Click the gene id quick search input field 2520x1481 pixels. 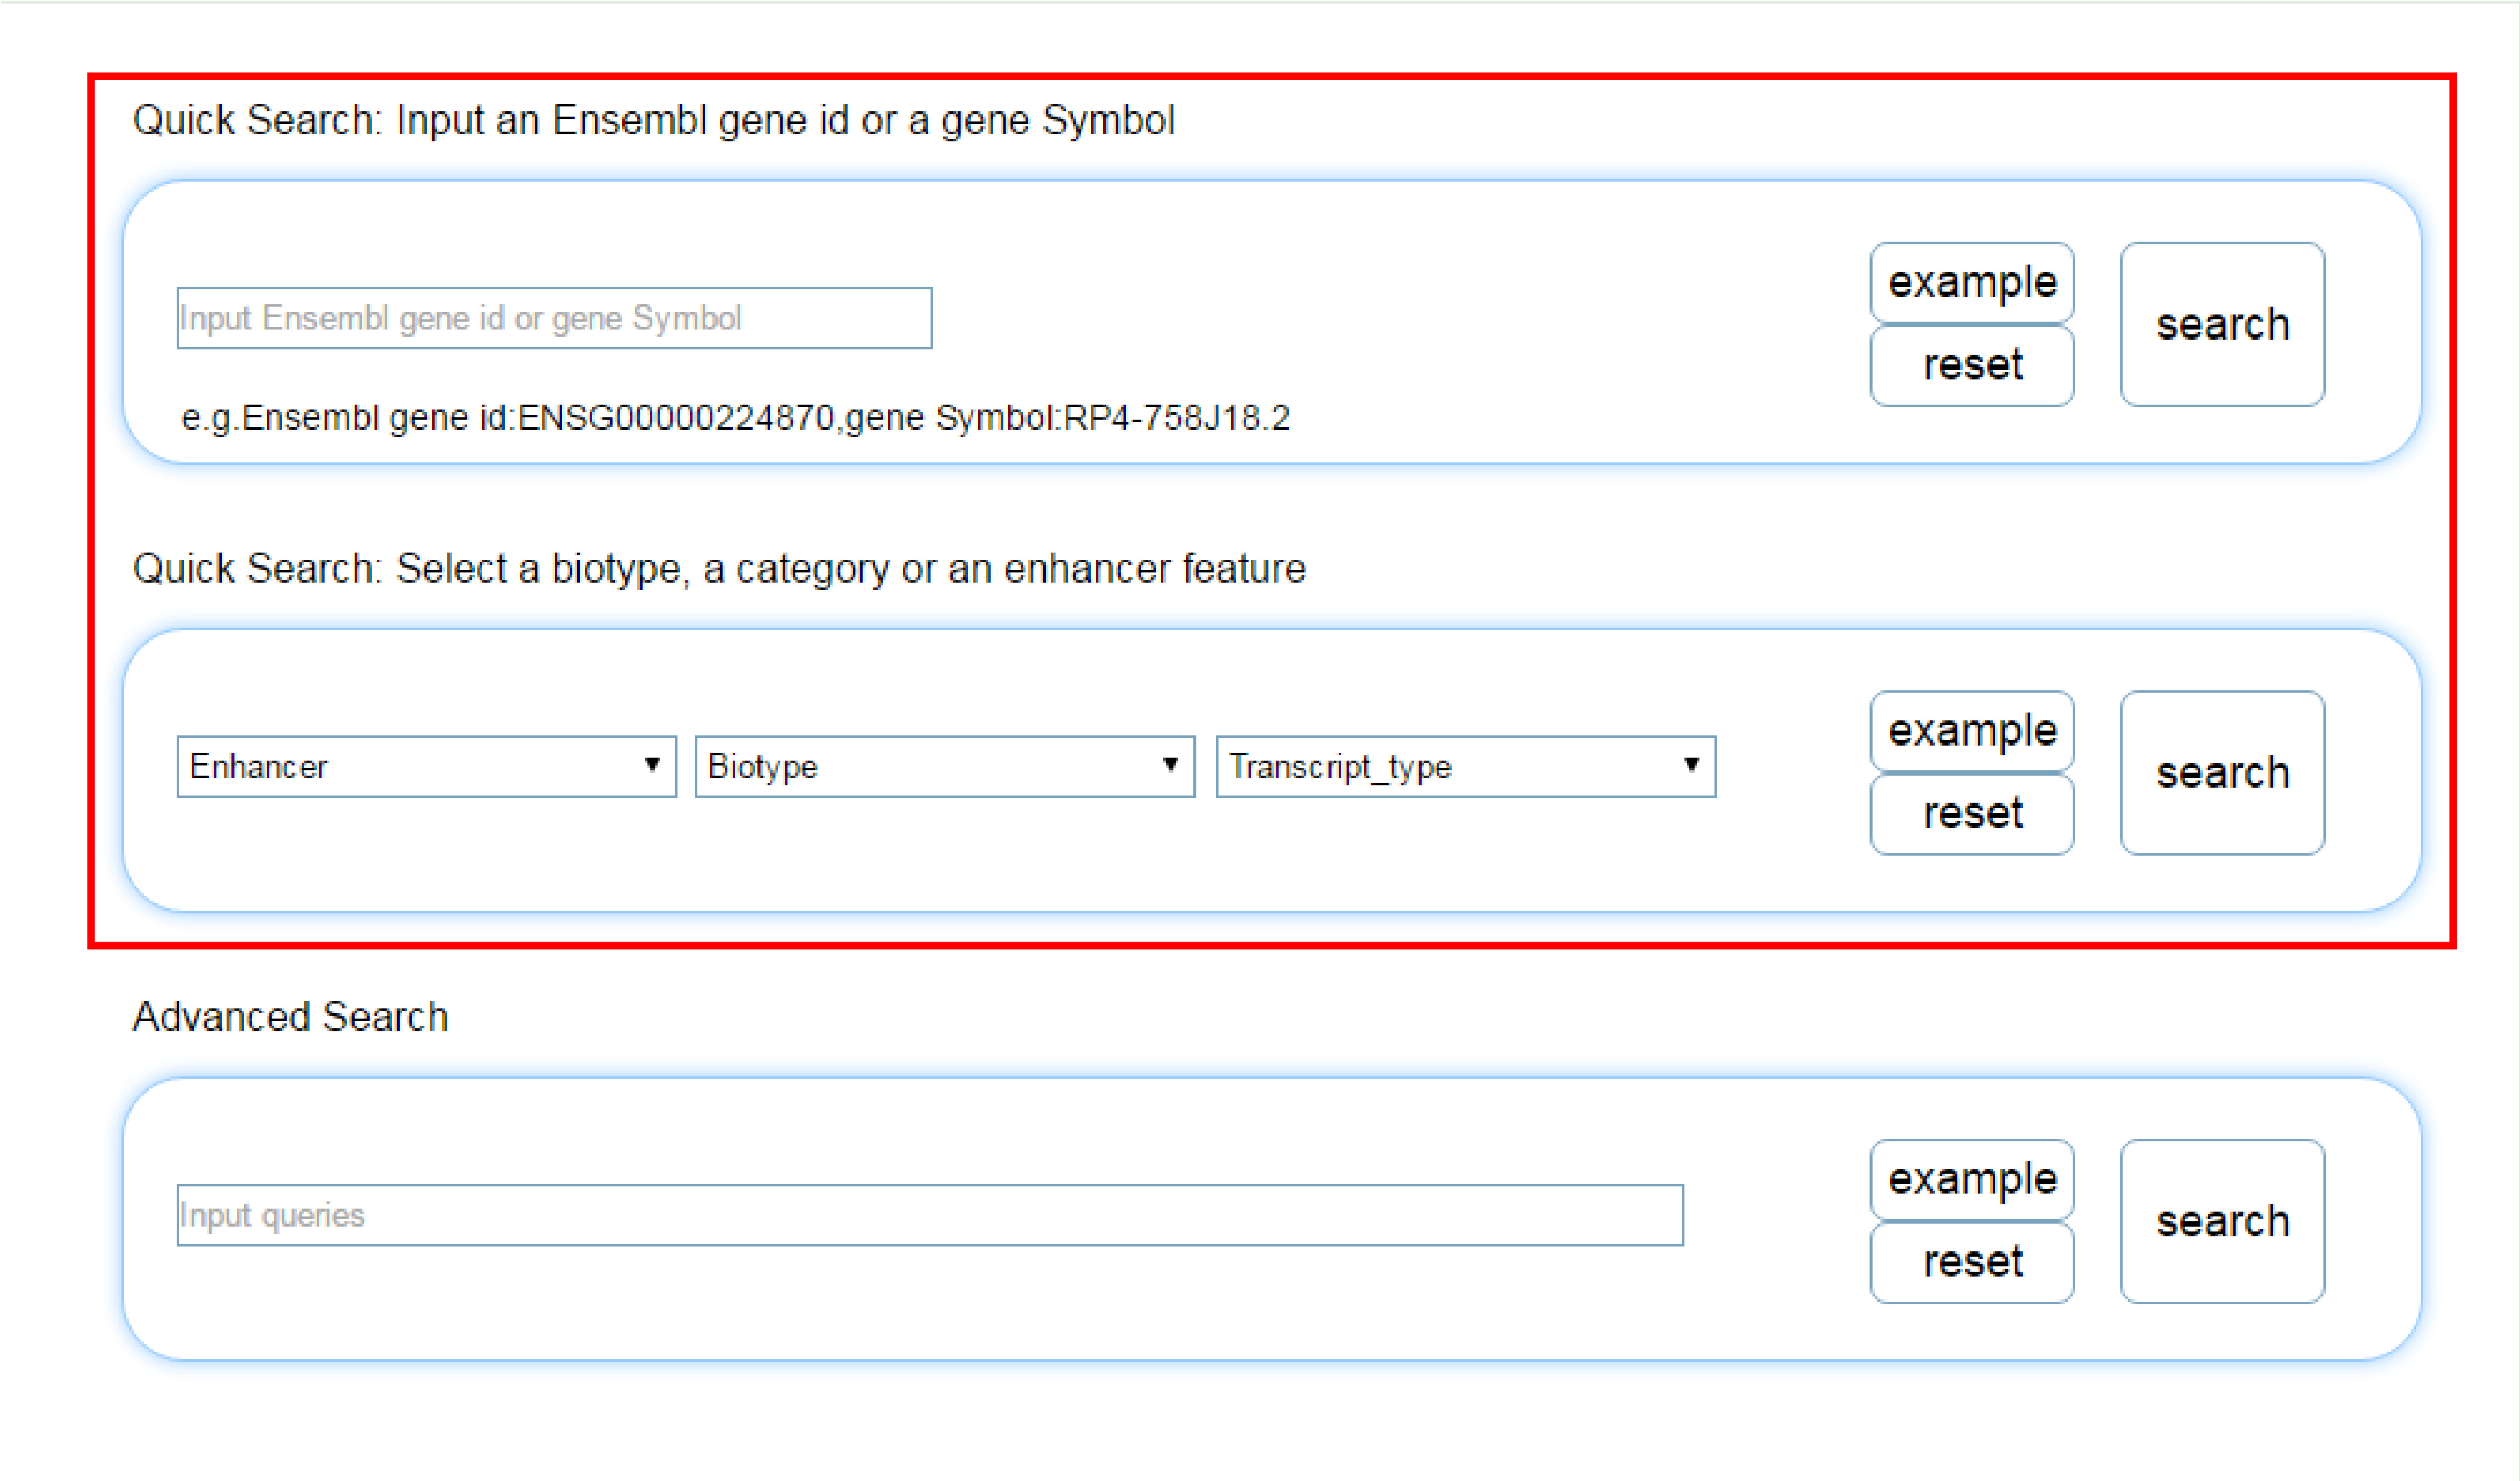(553, 318)
